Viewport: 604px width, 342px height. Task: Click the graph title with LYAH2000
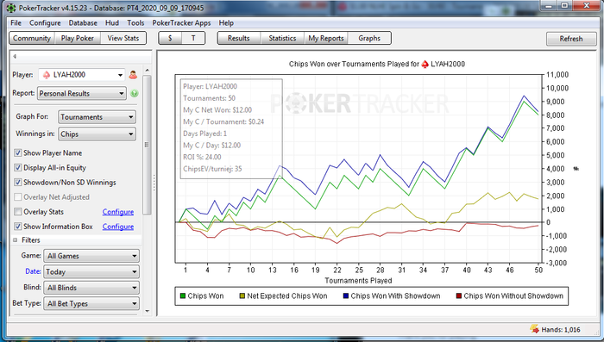coord(377,64)
